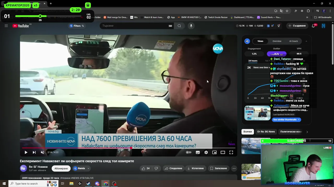This screenshot has width=334, height=187.
Task: Open the Twitch Emote Resizer bookmark
Action: (x=216, y=17)
